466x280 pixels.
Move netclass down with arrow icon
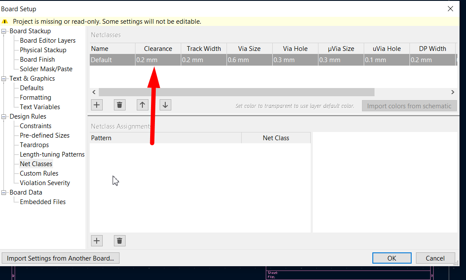(165, 105)
